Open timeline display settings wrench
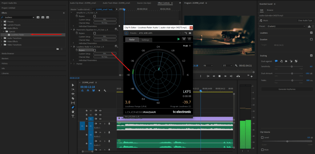 coord(105,91)
